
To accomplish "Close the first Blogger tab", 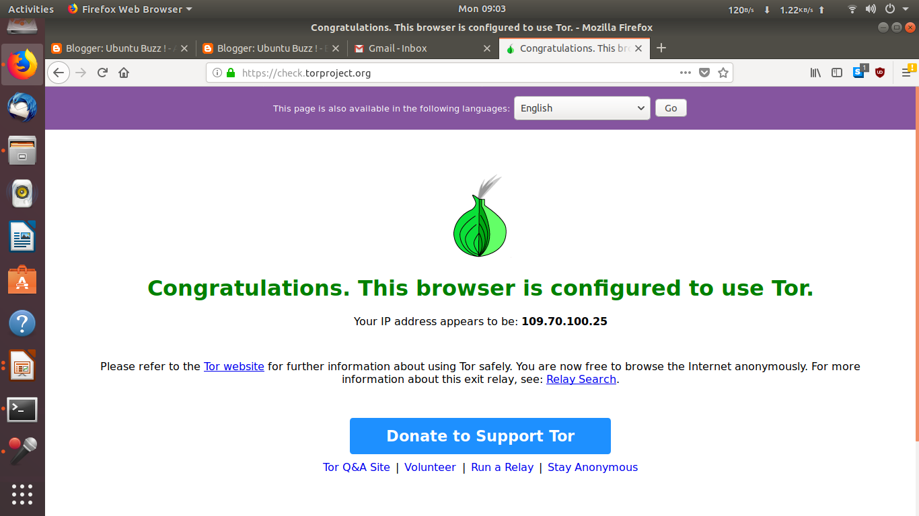I will pyautogui.click(x=185, y=48).
